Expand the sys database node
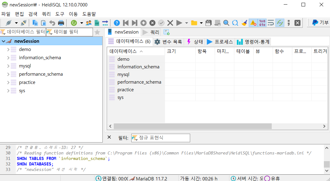The image size is (330, 181). click(8, 91)
